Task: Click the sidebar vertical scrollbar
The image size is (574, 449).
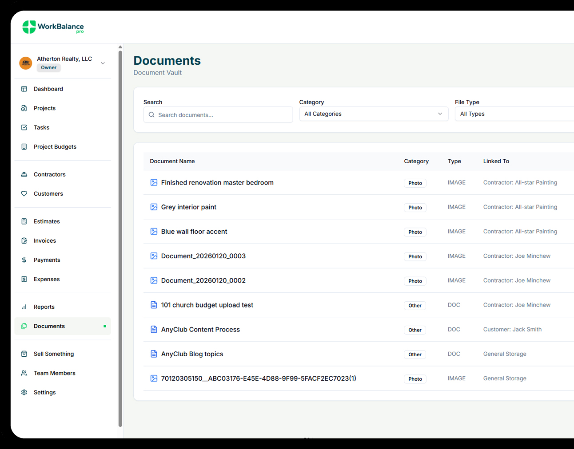Action: tap(120, 239)
